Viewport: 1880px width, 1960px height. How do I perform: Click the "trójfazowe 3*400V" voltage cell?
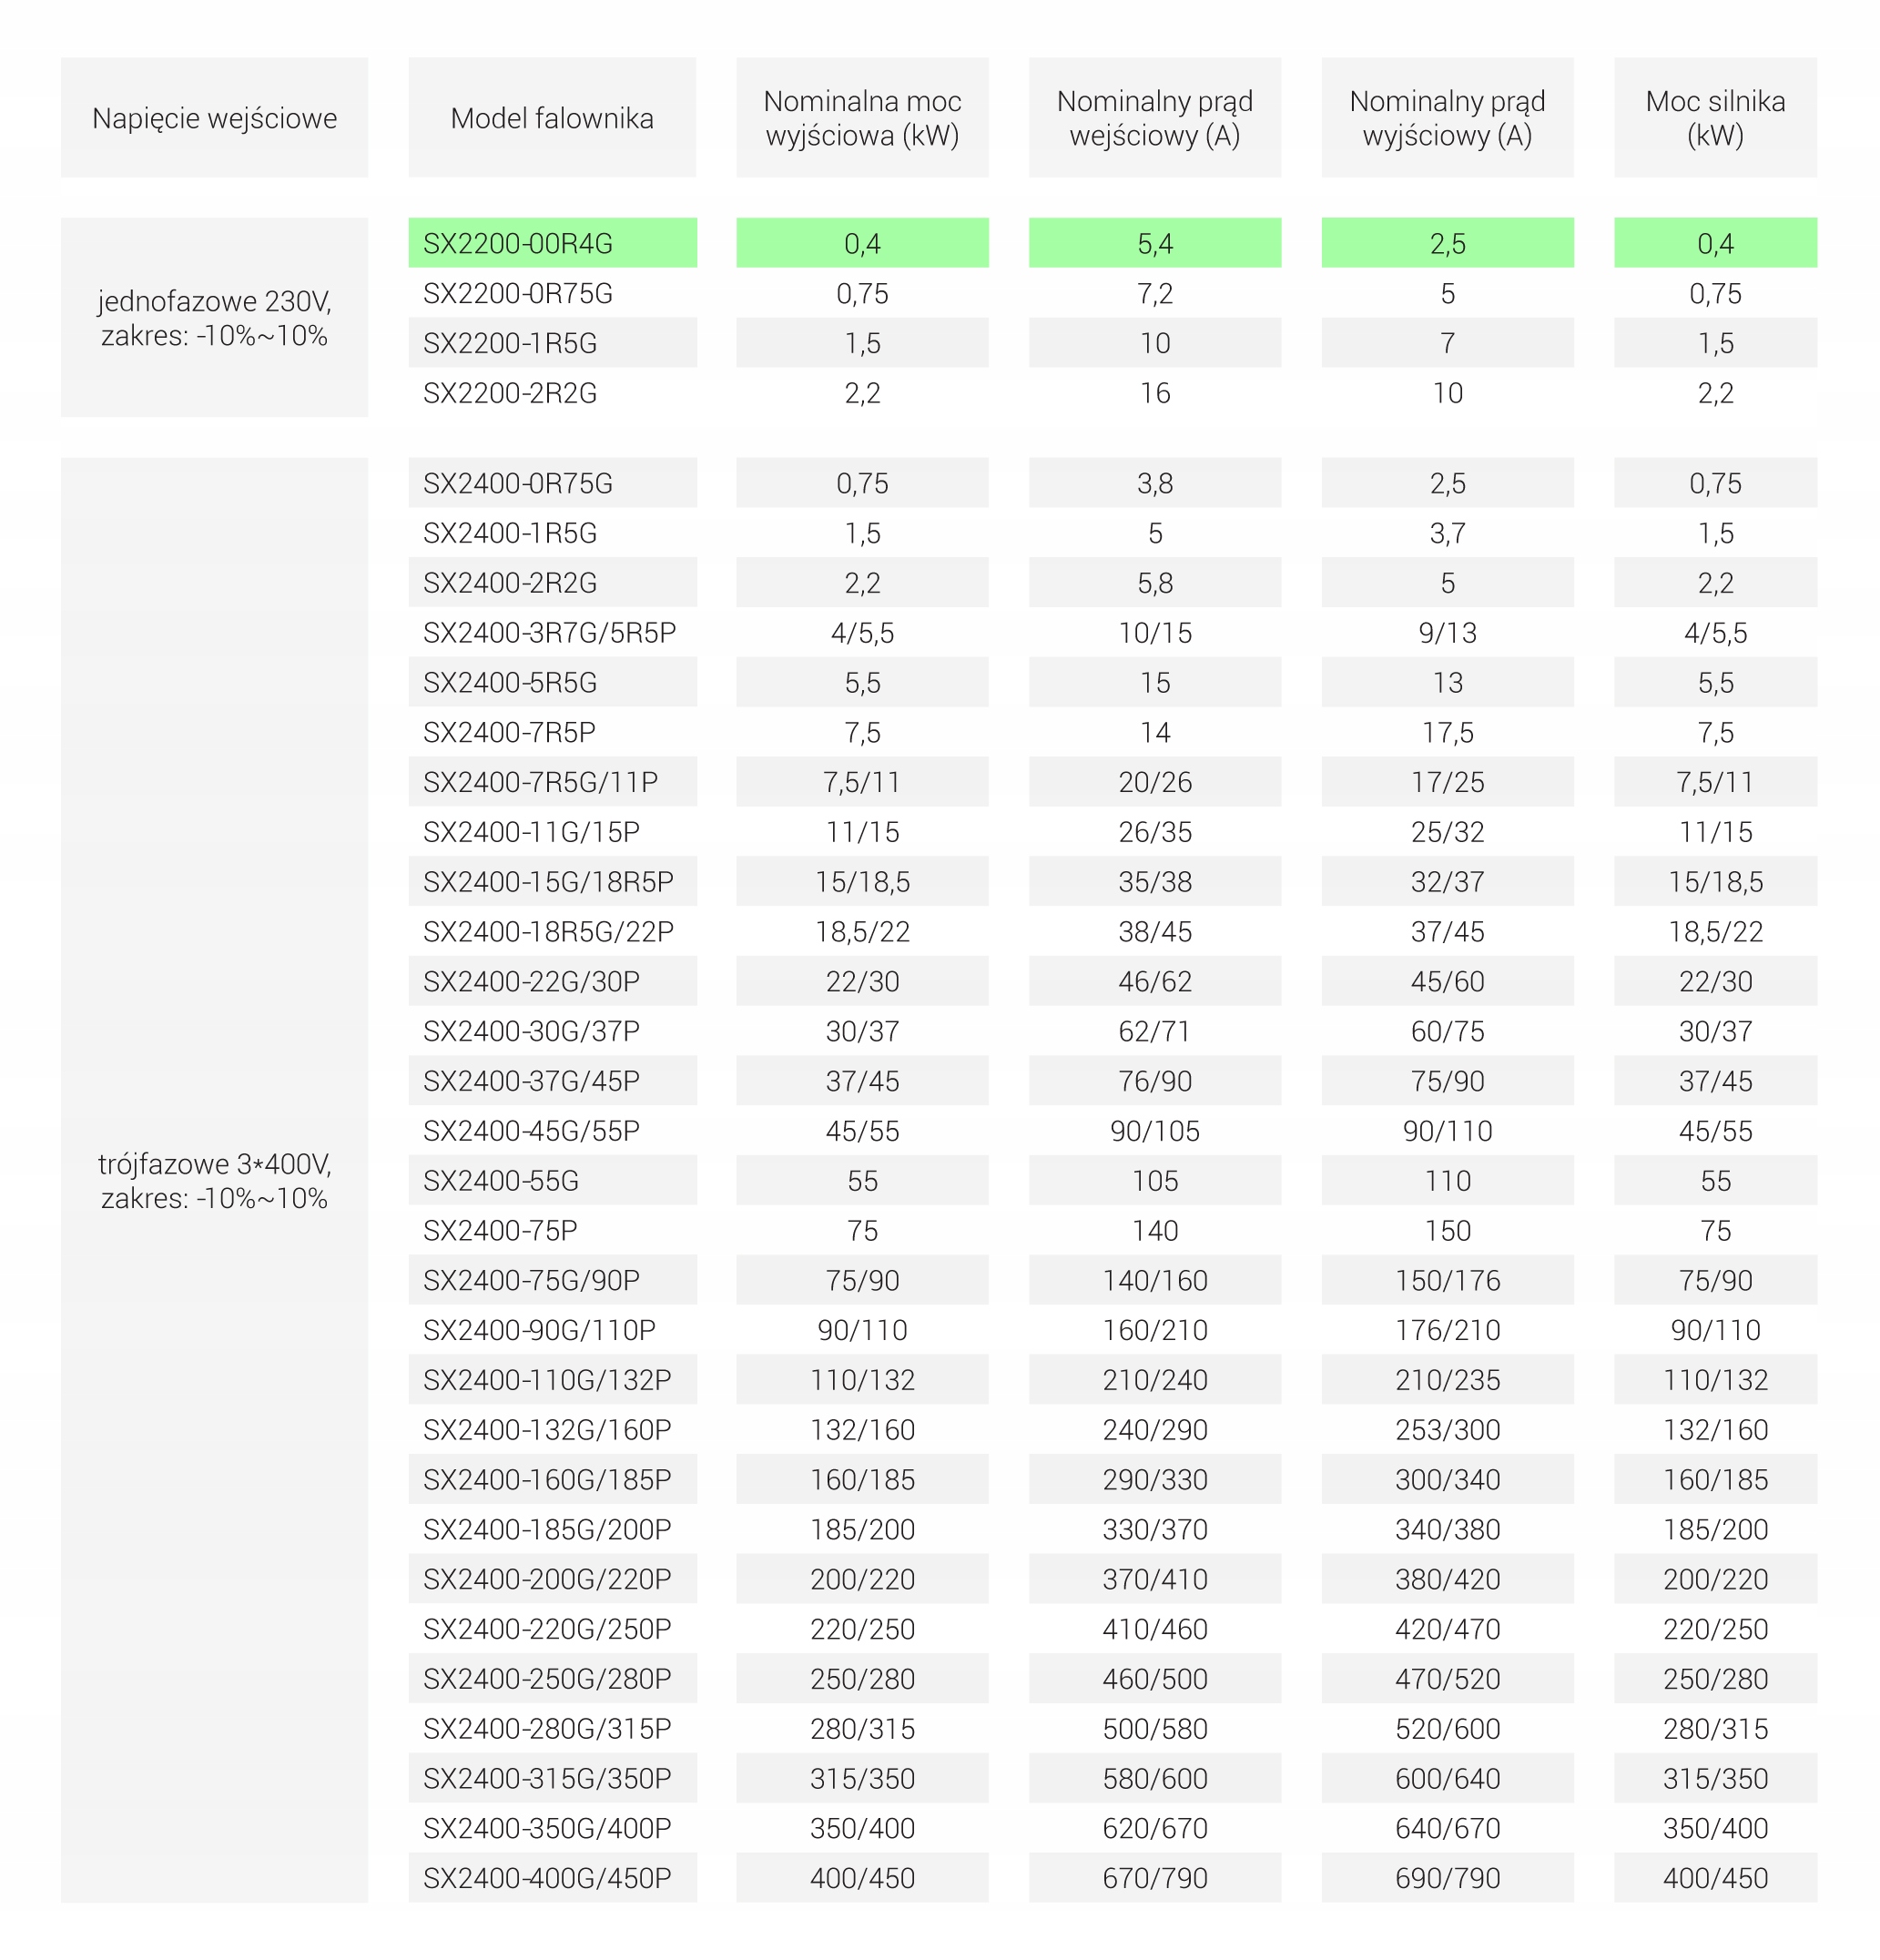pos(214,1180)
